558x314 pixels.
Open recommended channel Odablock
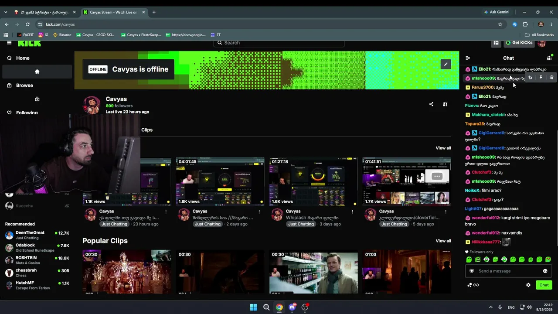point(37,248)
